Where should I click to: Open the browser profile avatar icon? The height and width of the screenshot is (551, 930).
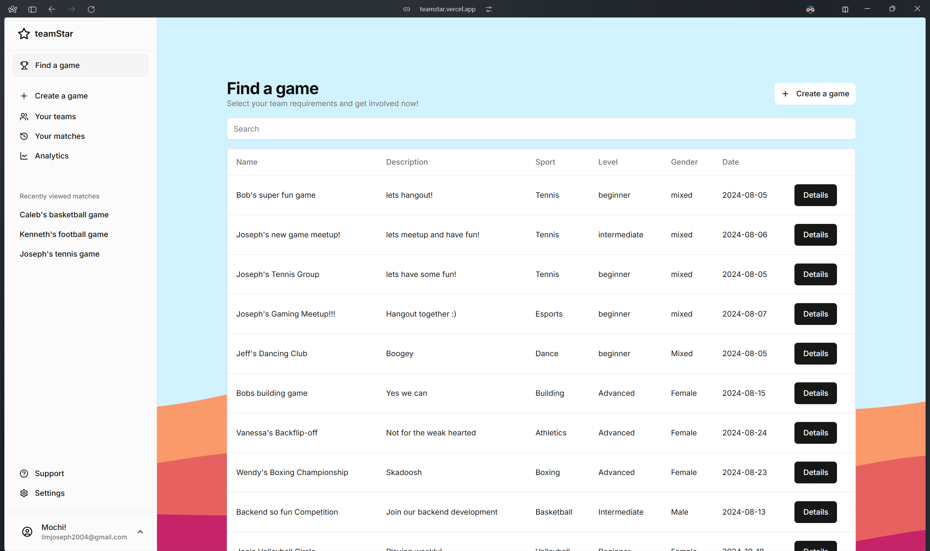pos(810,9)
